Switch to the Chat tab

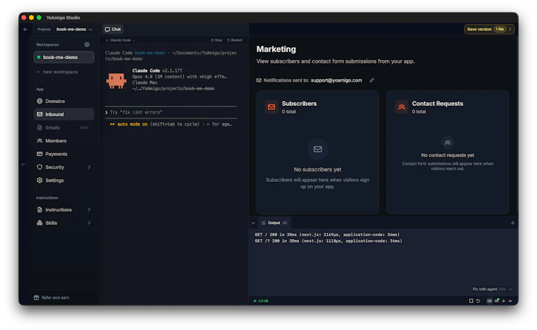click(x=112, y=30)
